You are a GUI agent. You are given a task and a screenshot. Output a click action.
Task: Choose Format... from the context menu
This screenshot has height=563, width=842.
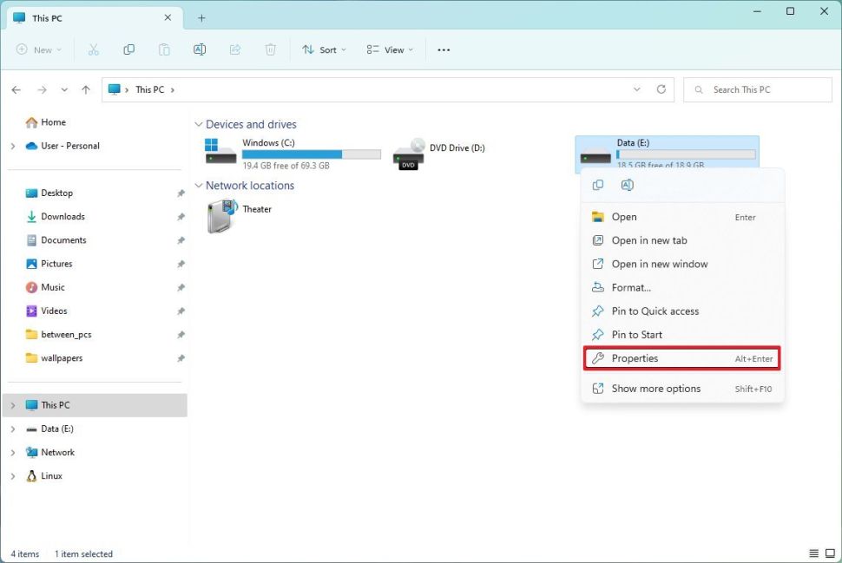(630, 287)
